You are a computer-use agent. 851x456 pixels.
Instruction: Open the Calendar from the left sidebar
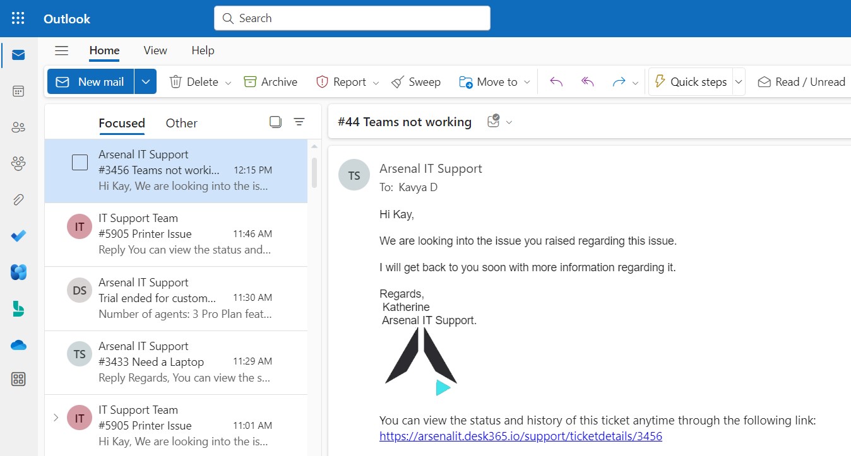click(x=18, y=90)
